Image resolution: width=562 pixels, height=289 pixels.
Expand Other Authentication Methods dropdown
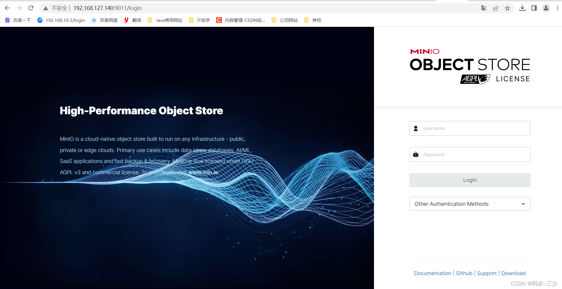coord(470,204)
